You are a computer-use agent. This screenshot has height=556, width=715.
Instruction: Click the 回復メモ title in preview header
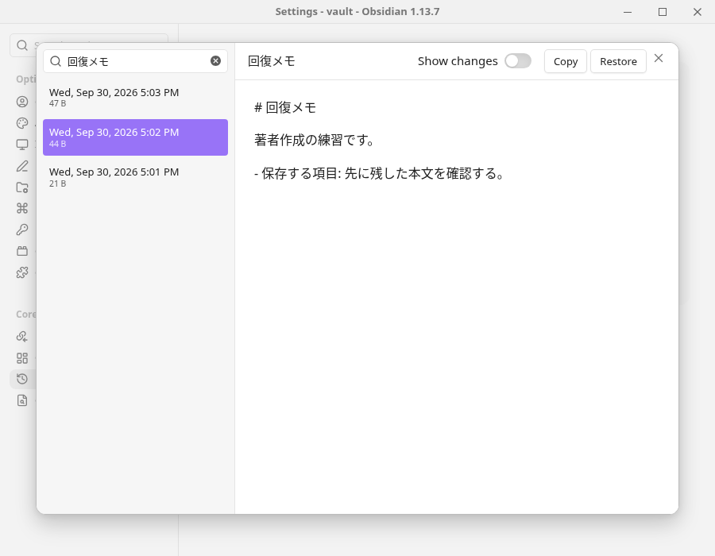click(272, 61)
